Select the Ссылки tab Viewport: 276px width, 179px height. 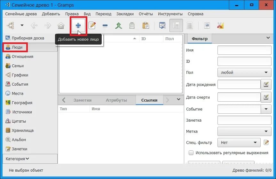[x=149, y=100]
